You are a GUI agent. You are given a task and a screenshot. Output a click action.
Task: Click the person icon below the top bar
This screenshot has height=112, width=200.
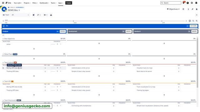pyautogui.click(x=197, y=9)
